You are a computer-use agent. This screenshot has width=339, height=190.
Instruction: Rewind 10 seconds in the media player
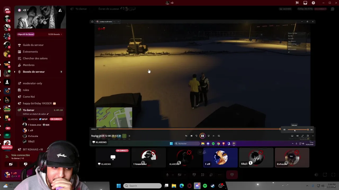tap(197, 136)
